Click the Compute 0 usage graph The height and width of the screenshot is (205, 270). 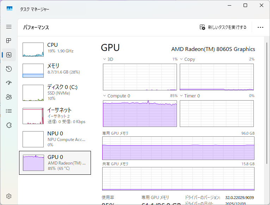(140, 114)
